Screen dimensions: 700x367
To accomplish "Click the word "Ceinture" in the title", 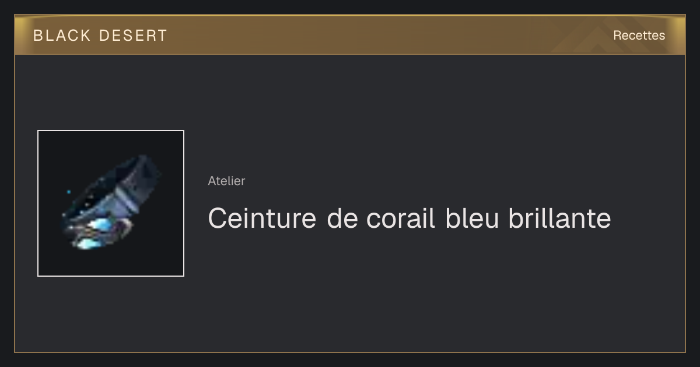I will 262,218.
